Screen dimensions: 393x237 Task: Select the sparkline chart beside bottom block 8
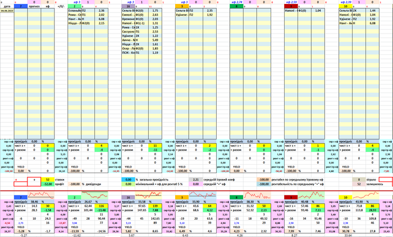(x=257, y=195)
